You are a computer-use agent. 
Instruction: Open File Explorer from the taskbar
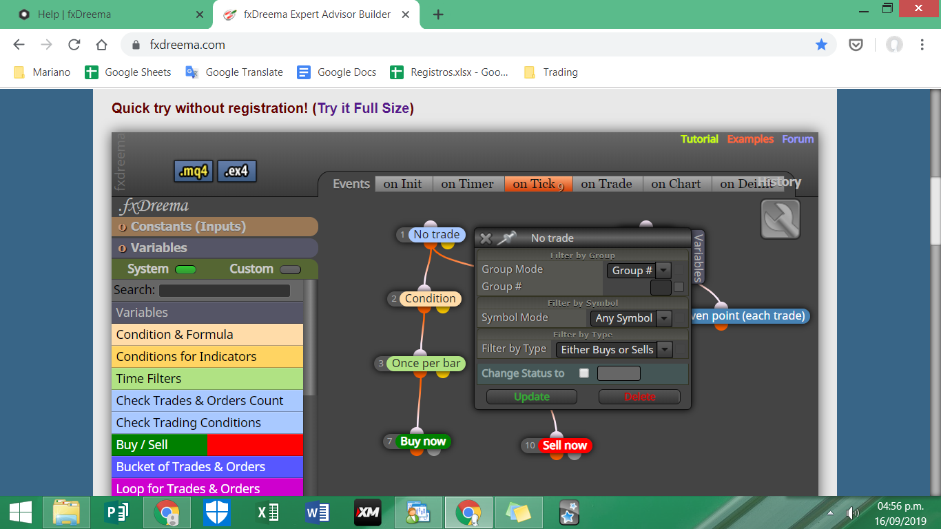click(66, 512)
